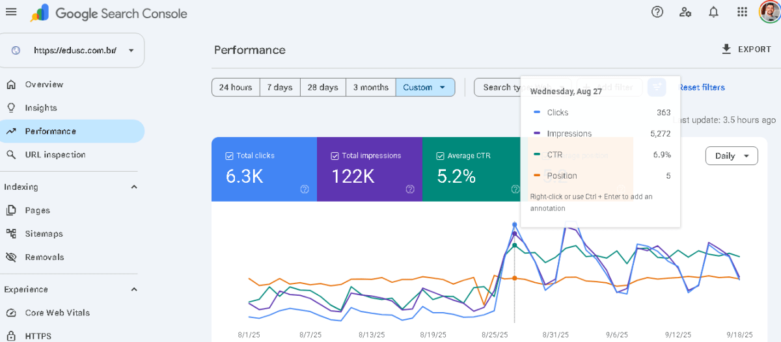This screenshot has width=781, height=342.
Task: Open the Removals tool label
Action: click(45, 257)
